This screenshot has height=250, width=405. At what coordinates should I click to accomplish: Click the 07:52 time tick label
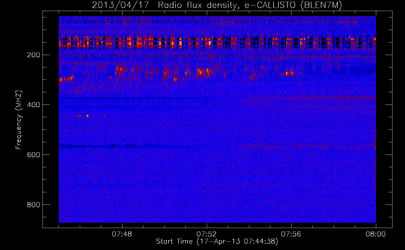207,234
